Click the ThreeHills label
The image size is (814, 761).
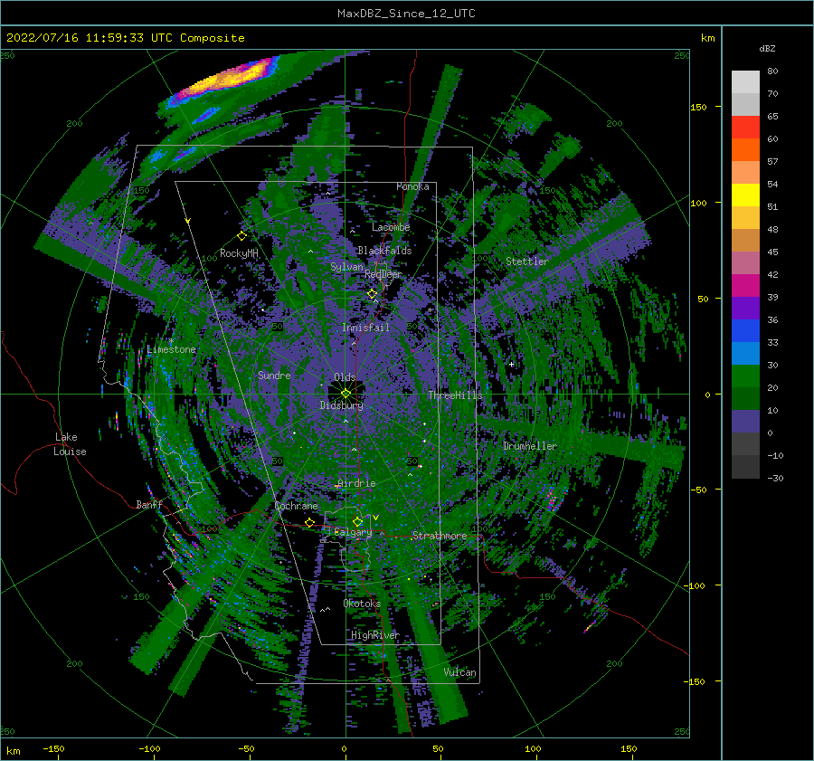pos(455,395)
